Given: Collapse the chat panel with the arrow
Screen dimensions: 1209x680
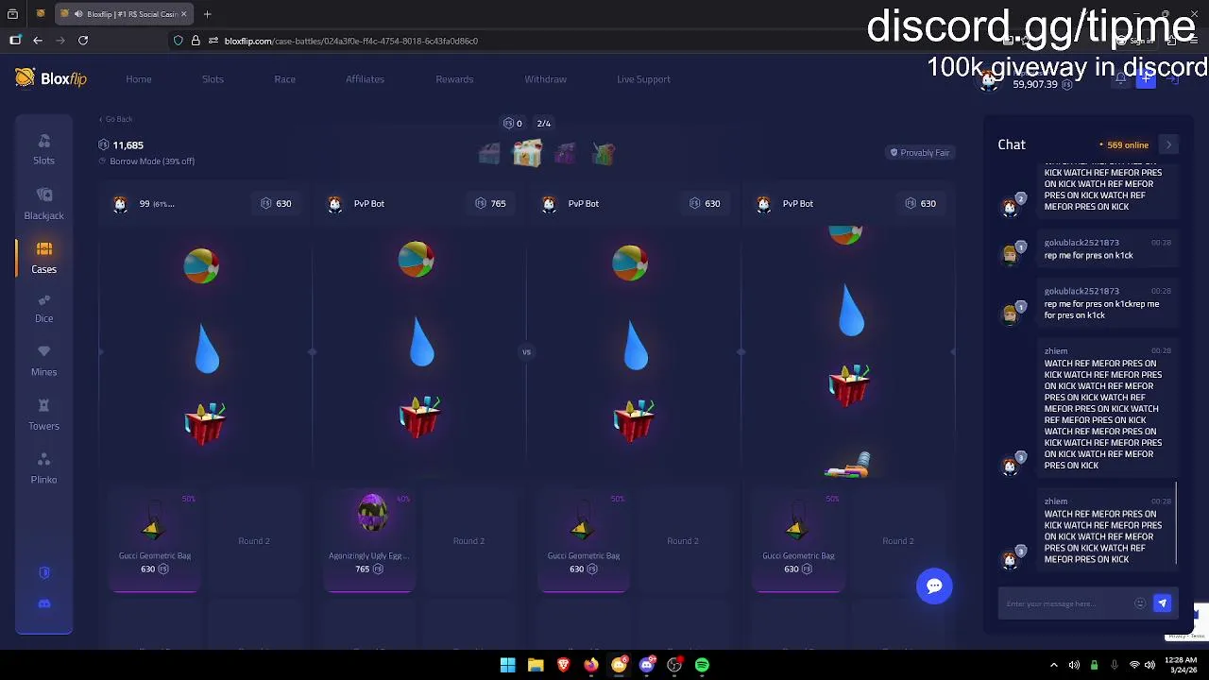Looking at the screenshot, I should (x=1168, y=144).
